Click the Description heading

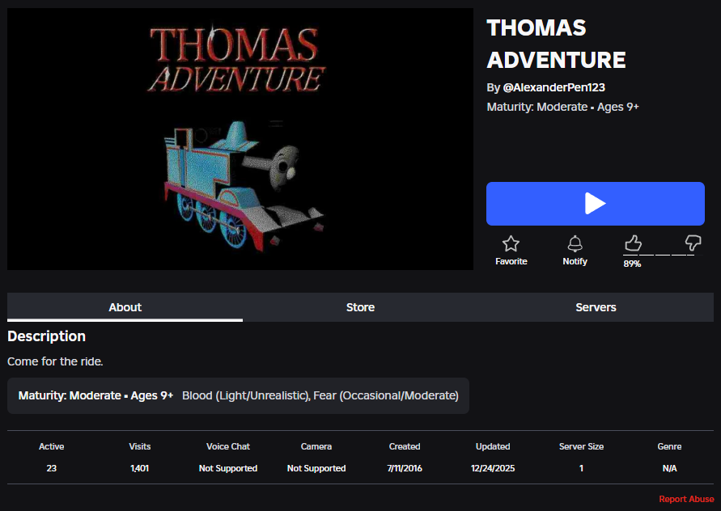click(x=46, y=336)
